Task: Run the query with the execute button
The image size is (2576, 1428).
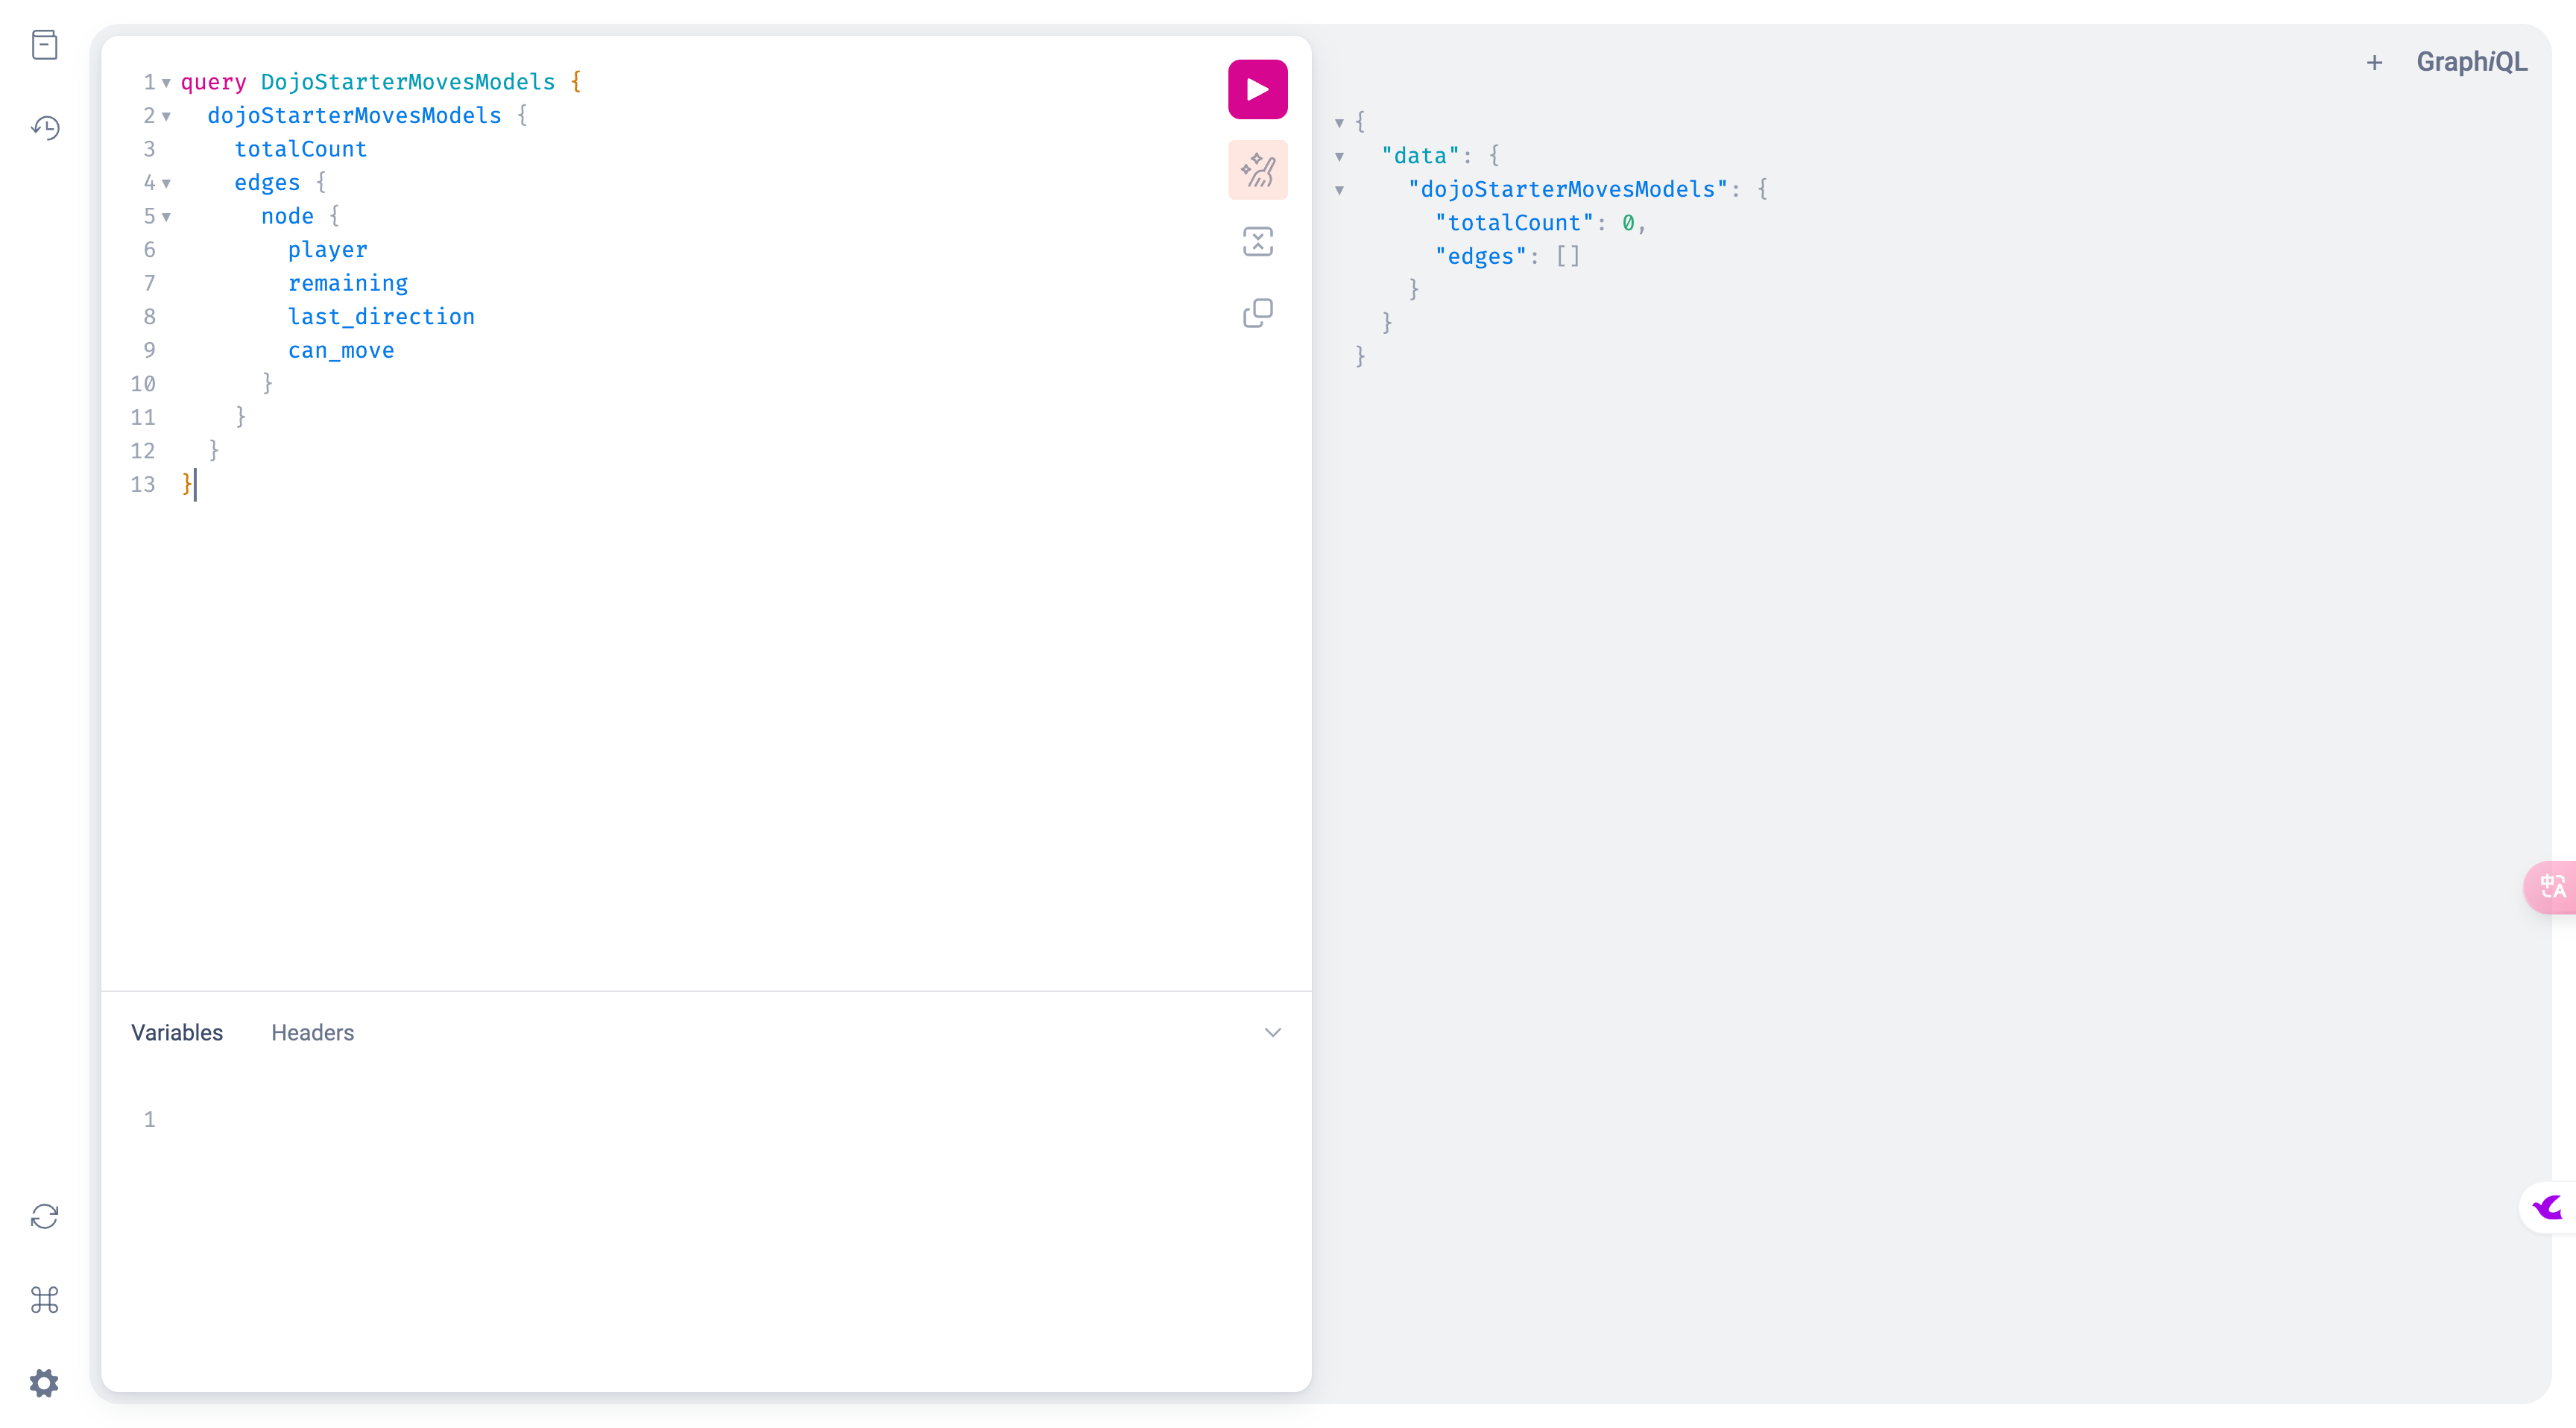Action: tap(1257, 90)
